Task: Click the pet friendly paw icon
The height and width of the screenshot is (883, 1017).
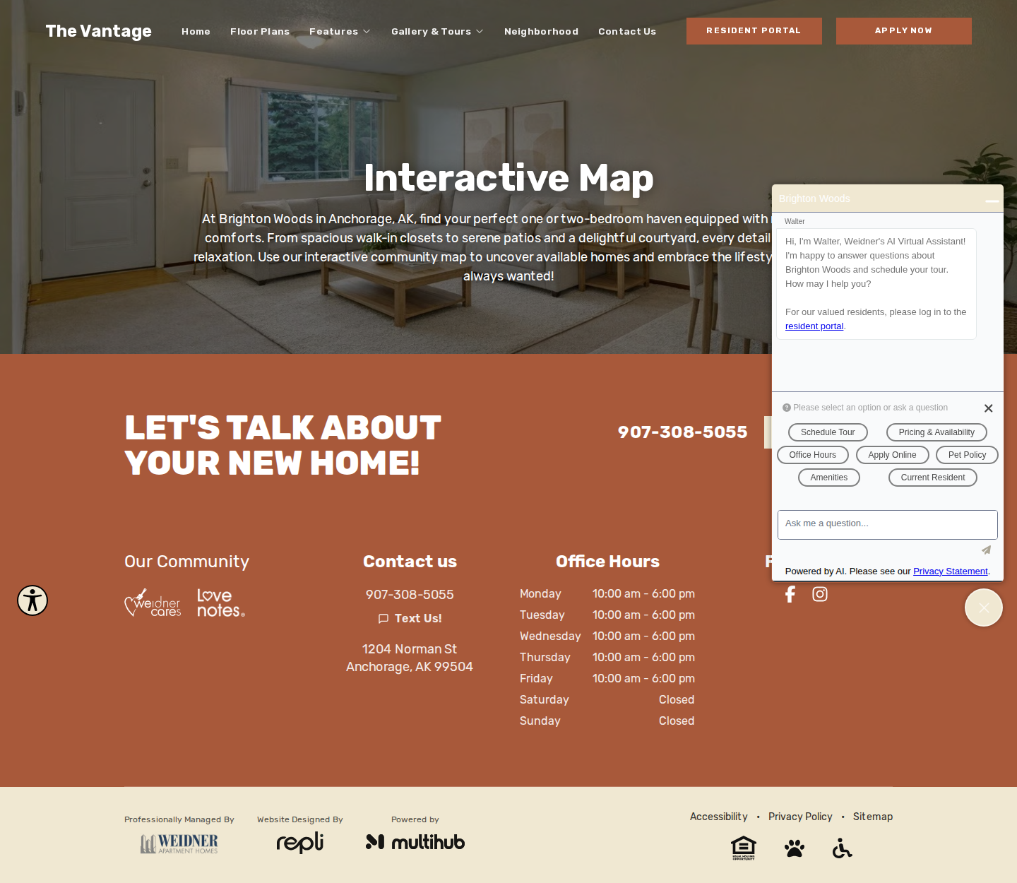Action: coord(795,848)
